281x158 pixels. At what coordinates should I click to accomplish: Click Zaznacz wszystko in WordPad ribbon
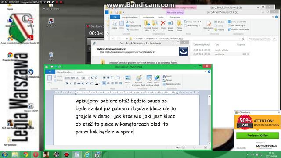(x=172, y=84)
